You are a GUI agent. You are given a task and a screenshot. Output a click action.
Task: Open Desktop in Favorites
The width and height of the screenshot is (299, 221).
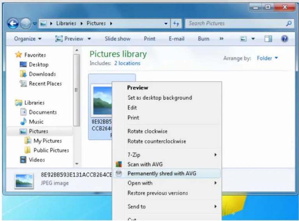coord(39,65)
